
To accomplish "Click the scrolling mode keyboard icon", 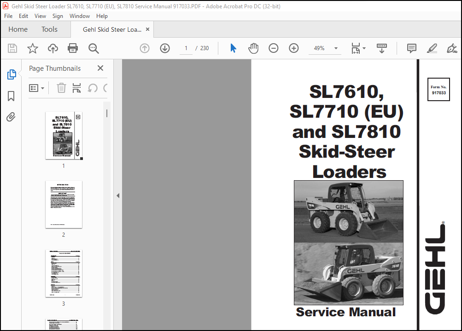I will (x=382, y=48).
